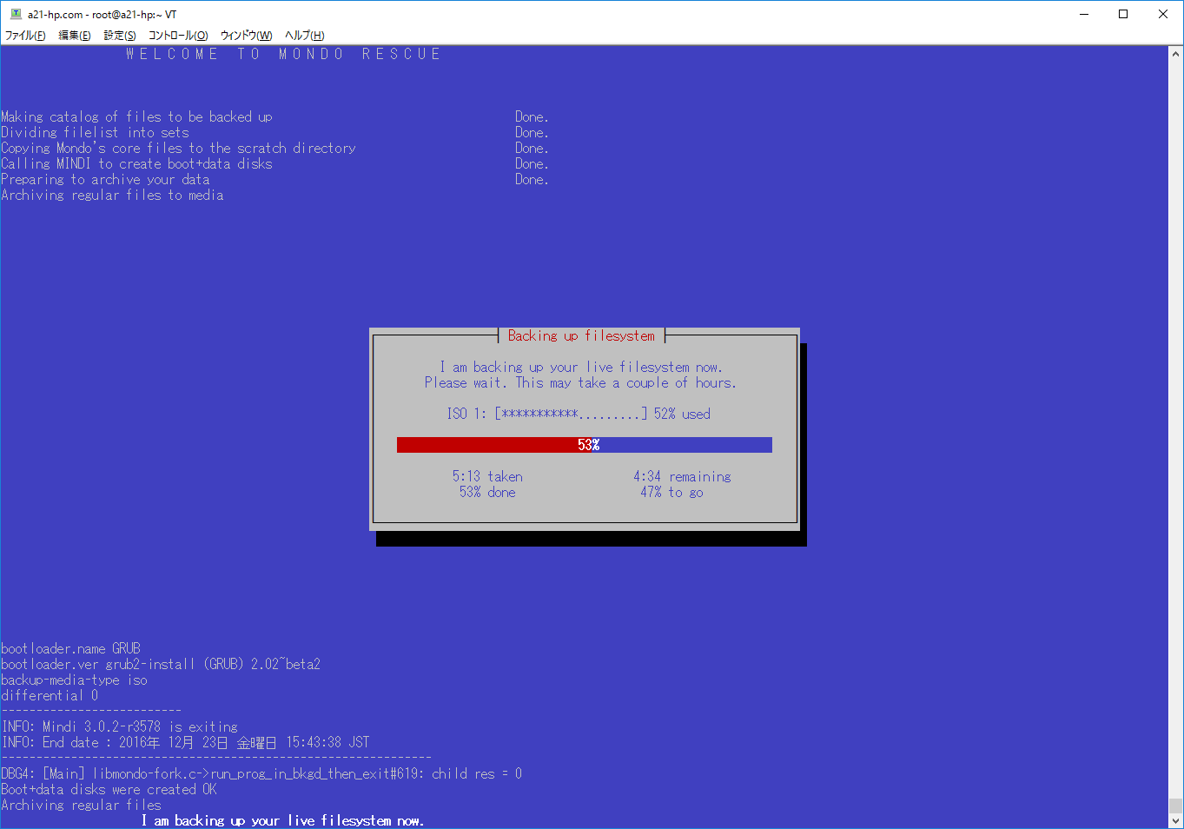
Task: Click the Tera Term title bar icon
Action: coord(15,14)
